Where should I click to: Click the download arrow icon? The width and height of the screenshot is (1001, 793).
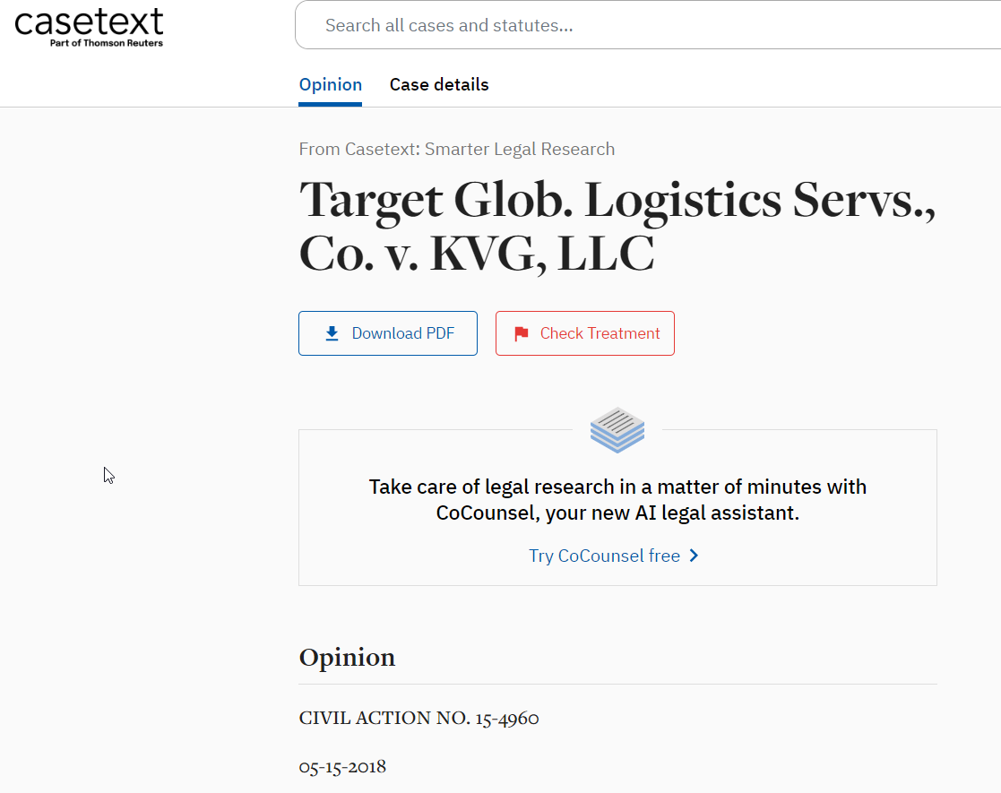tap(332, 333)
